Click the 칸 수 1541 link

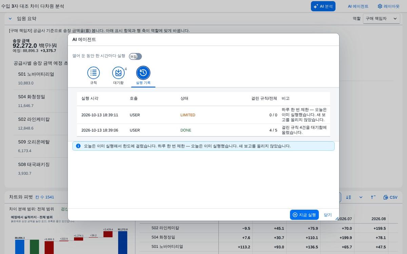pyautogui.click(x=44, y=197)
